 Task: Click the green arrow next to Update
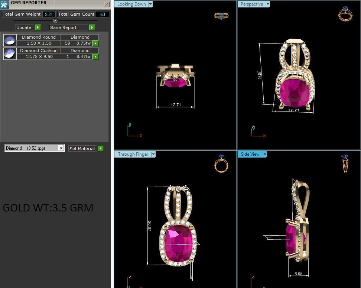(38, 27)
